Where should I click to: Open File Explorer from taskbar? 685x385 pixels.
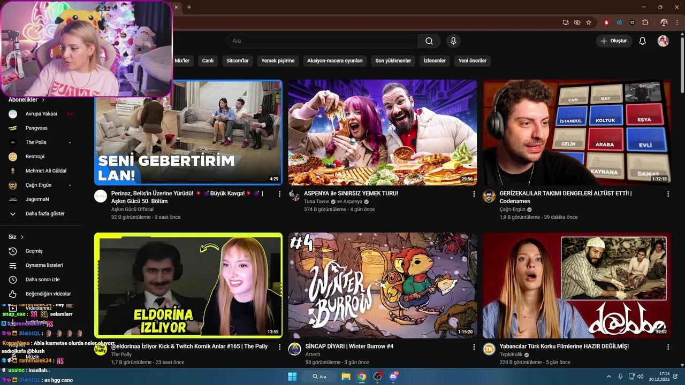(346, 376)
